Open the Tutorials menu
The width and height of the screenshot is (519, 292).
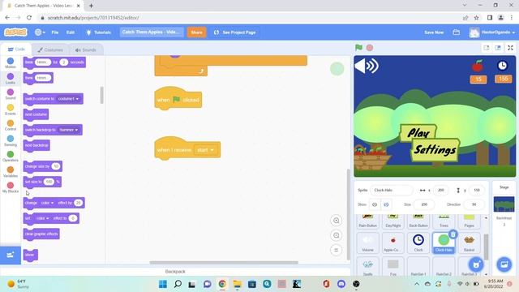pos(99,32)
